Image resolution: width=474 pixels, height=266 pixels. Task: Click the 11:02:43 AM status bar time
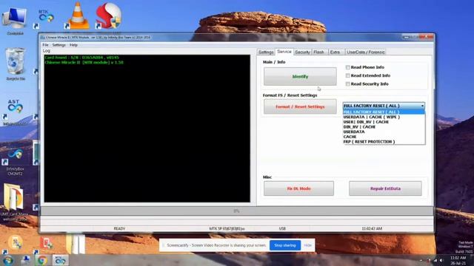tap(372, 228)
